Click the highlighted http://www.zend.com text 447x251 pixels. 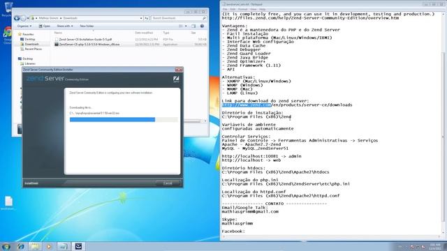[247, 105]
